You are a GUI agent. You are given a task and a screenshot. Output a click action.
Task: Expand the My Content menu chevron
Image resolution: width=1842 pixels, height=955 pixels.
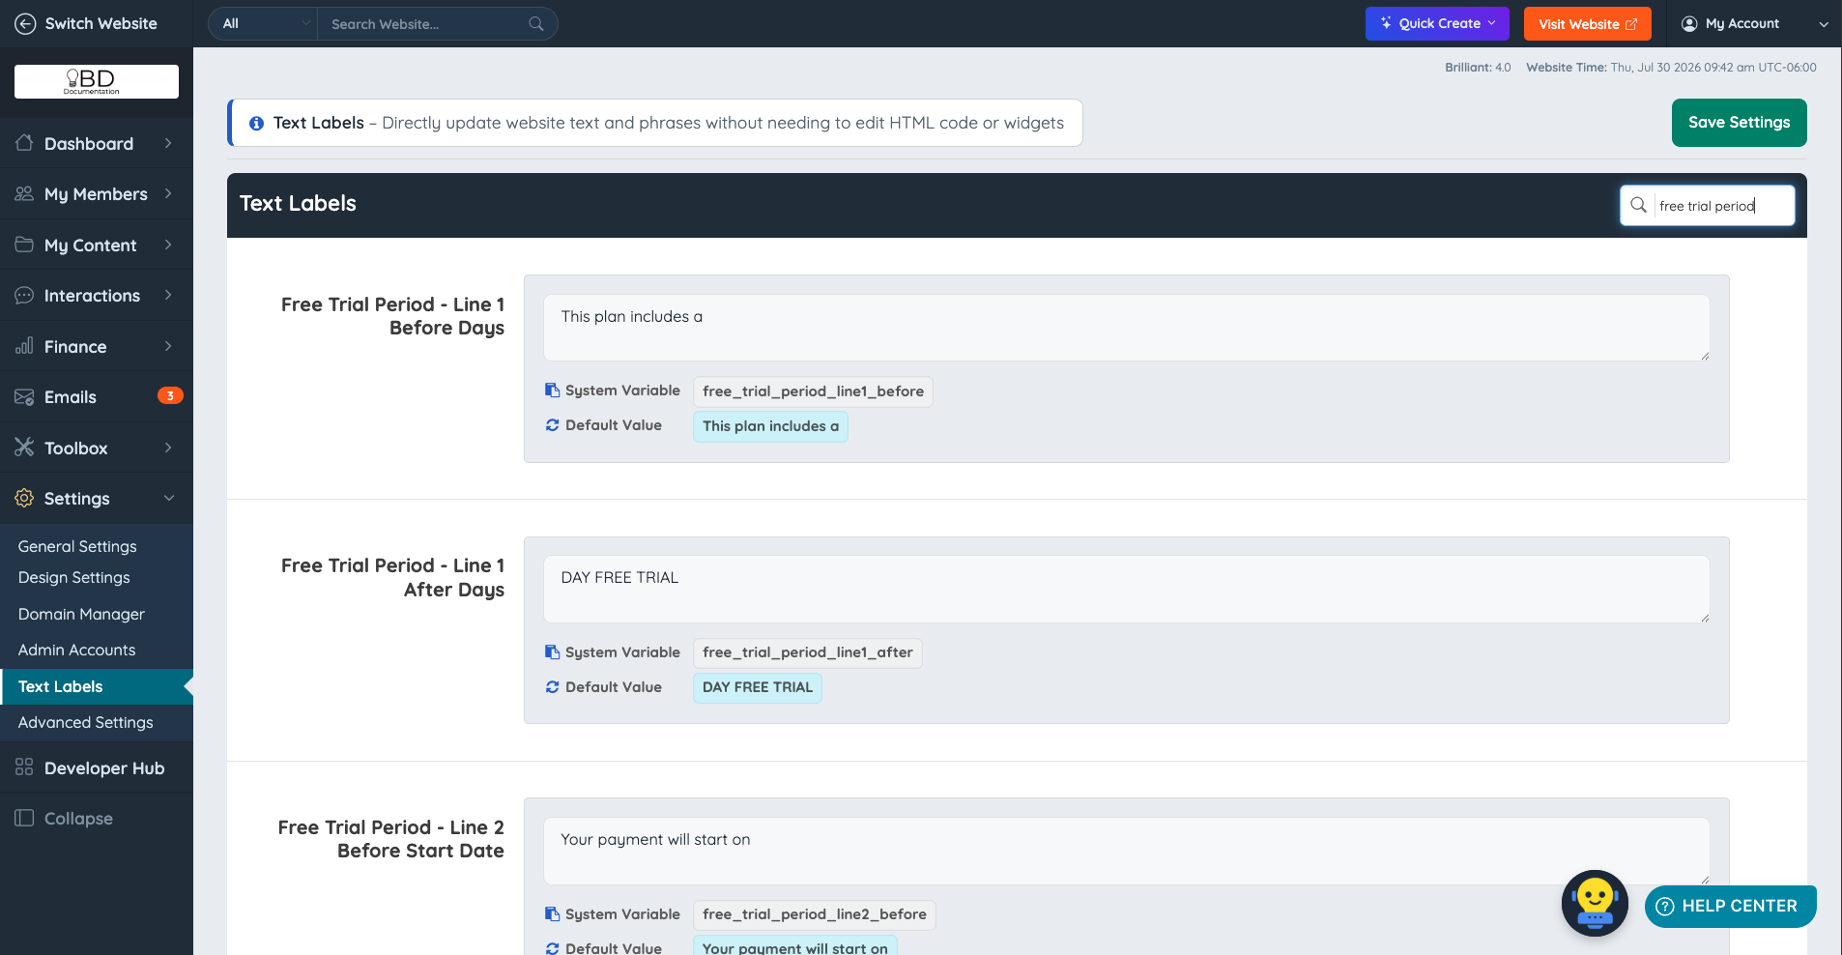click(168, 245)
